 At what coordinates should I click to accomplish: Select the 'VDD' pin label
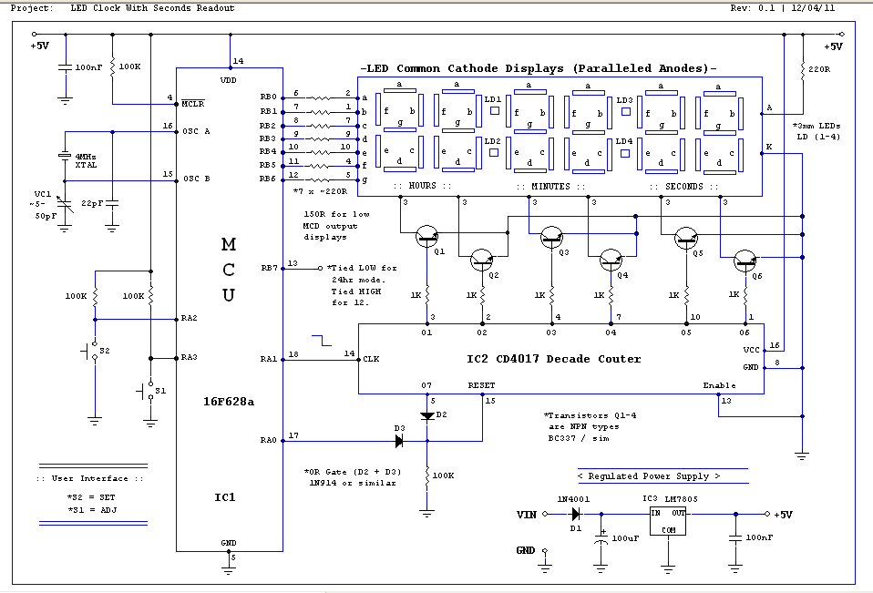pos(228,80)
